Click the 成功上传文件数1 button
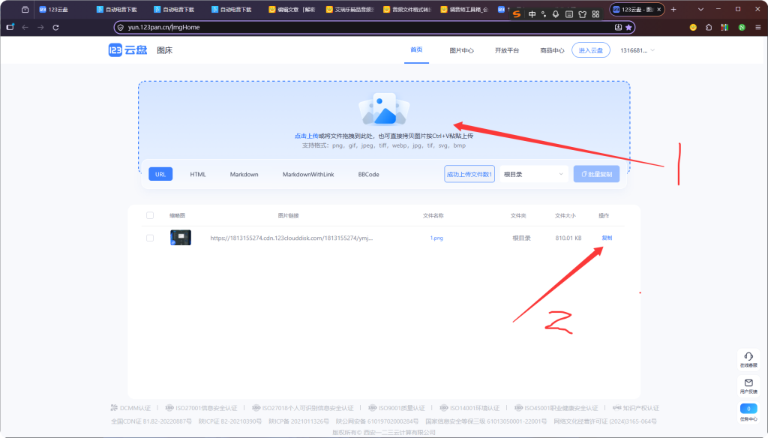768x438 pixels. pos(469,175)
